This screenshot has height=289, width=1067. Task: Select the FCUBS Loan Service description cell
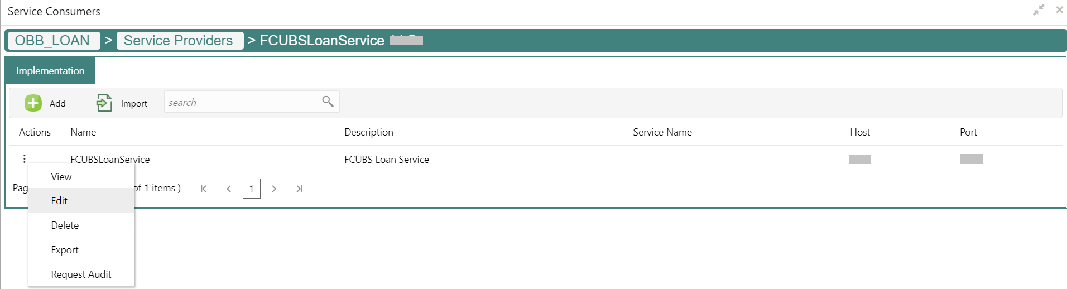click(x=387, y=160)
